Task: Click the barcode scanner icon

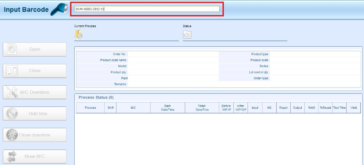Action: [59, 10]
